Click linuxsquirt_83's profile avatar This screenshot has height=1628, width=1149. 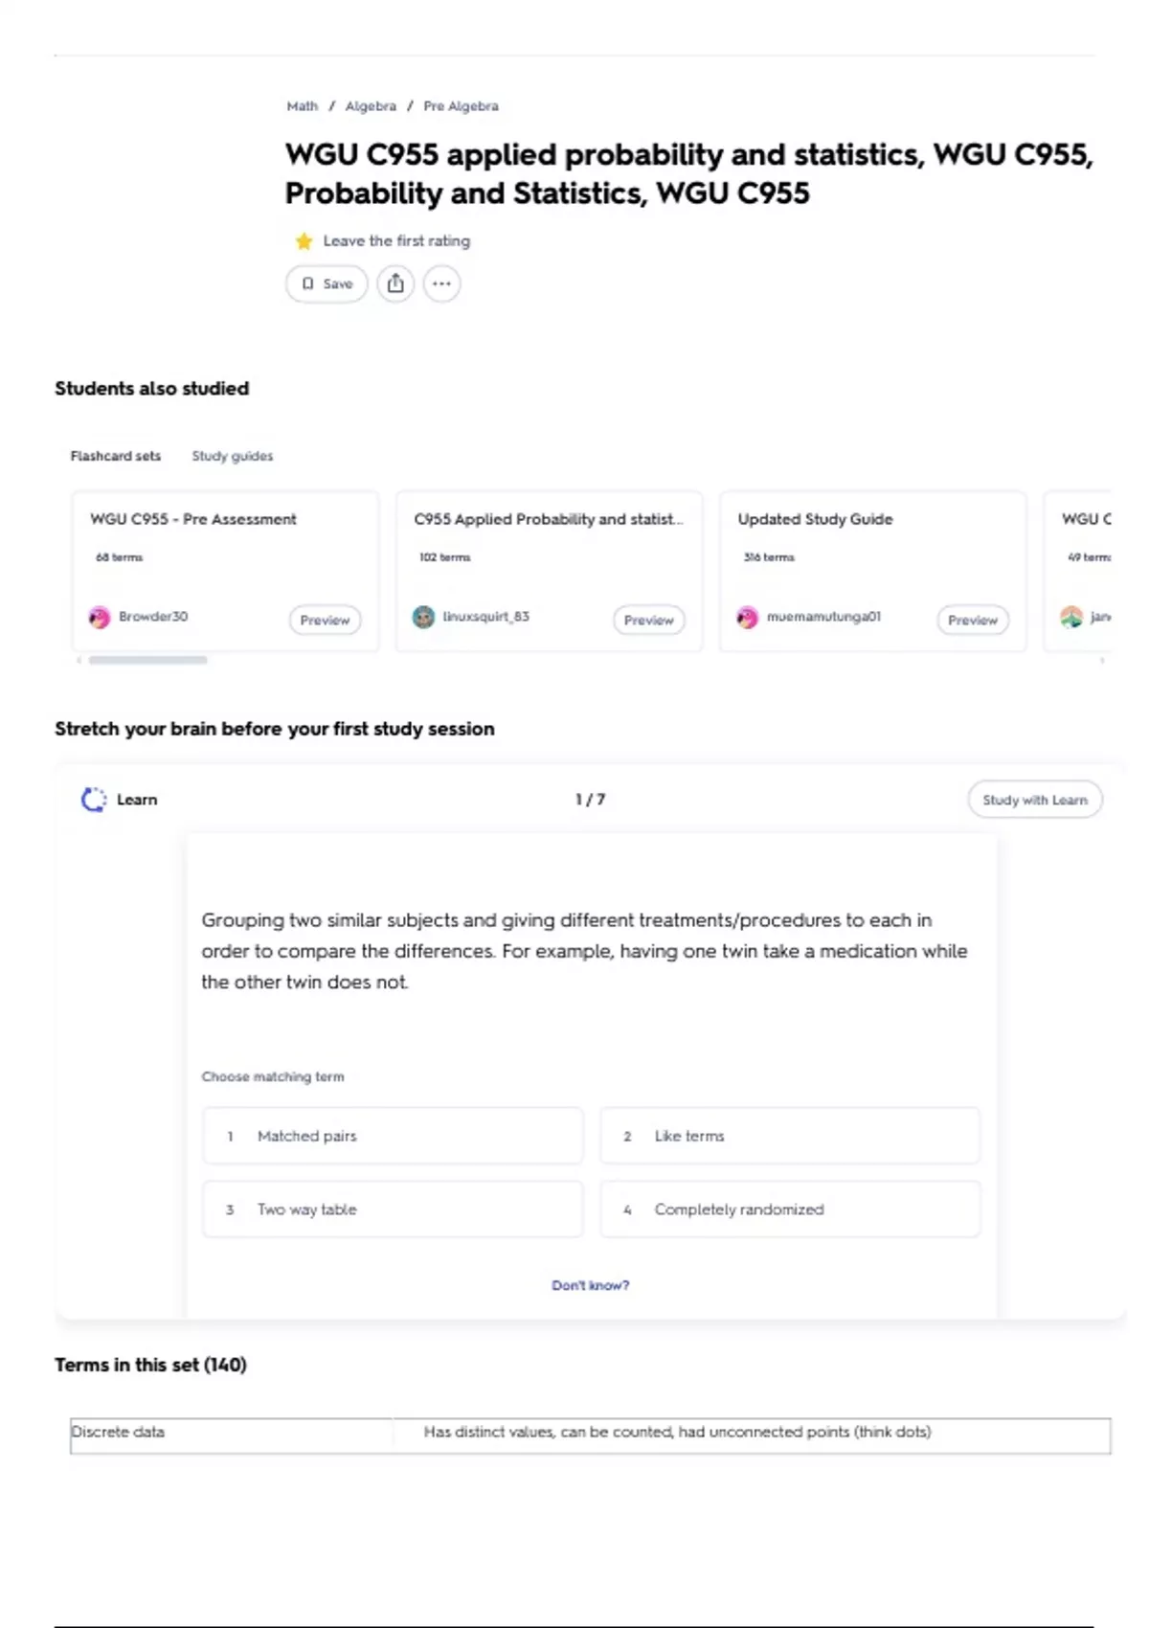click(x=423, y=618)
